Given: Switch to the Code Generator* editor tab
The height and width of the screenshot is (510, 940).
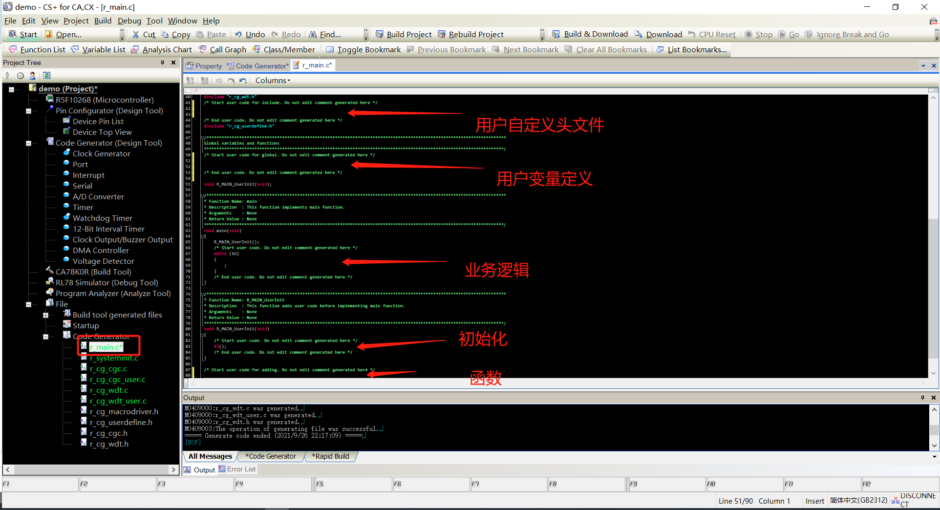Looking at the screenshot, I should point(258,66).
